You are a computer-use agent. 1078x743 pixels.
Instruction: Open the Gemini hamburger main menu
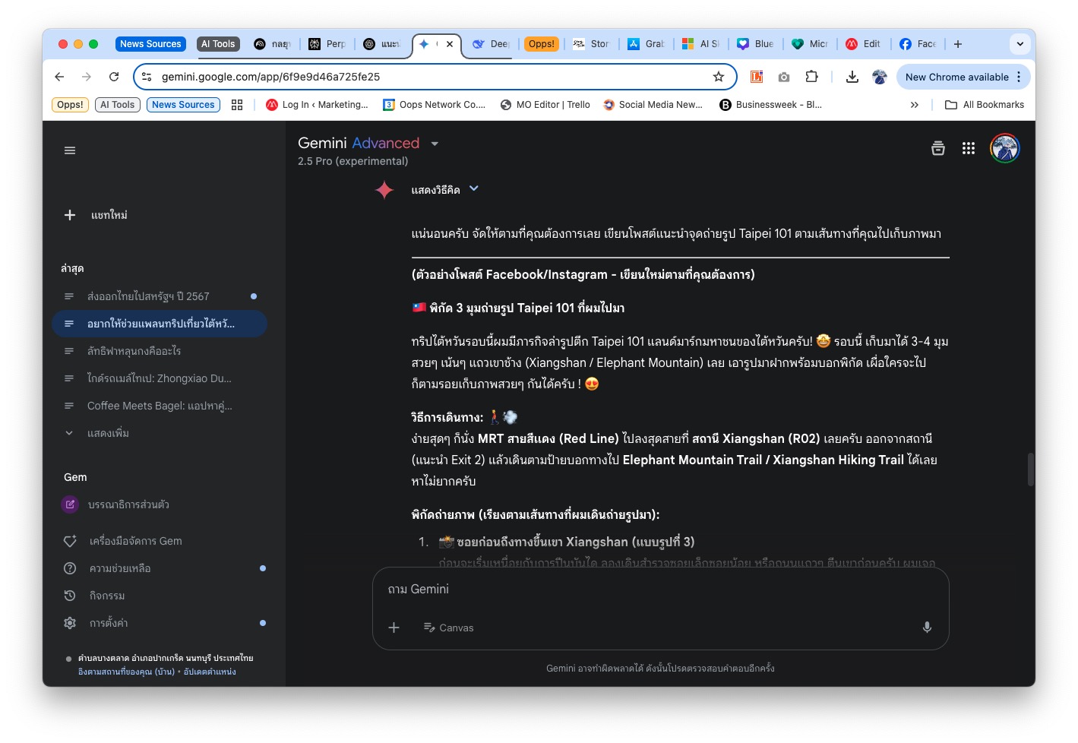tap(70, 150)
